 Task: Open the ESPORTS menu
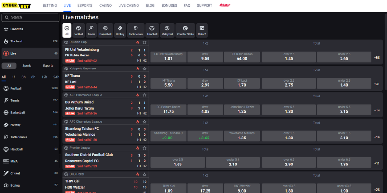pos(85,5)
